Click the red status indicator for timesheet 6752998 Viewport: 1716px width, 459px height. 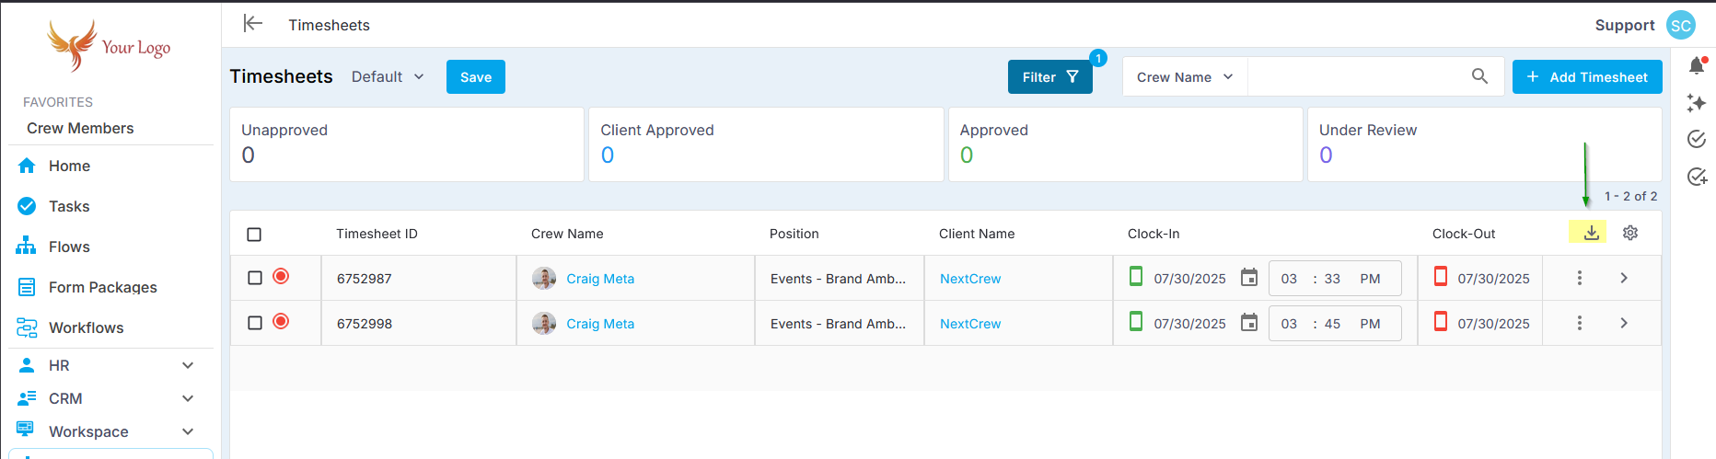pyautogui.click(x=281, y=321)
